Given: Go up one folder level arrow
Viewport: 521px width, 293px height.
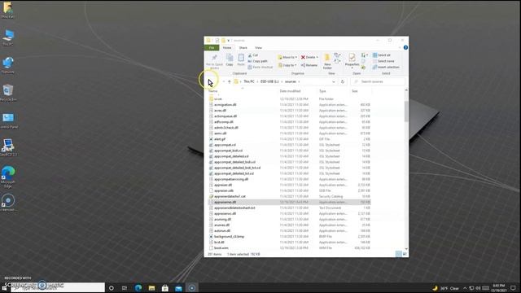Looking at the screenshot, I should [230, 81].
